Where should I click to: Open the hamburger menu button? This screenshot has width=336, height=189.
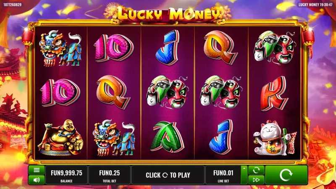click(x=37, y=171)
